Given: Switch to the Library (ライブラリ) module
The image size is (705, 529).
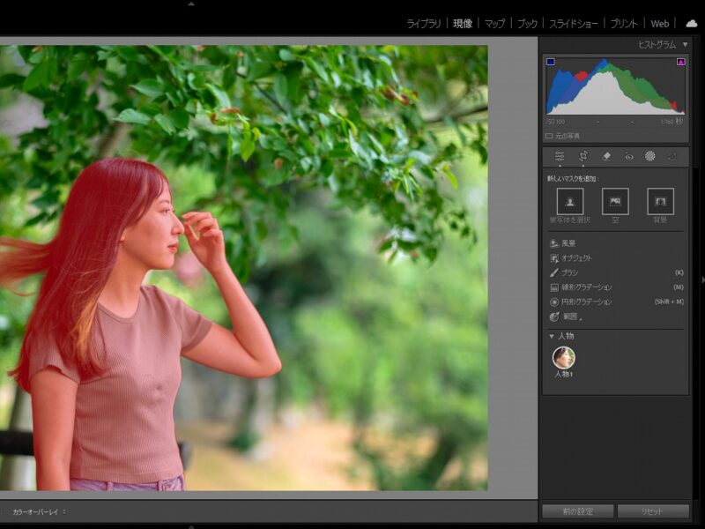Looking at the screenshot, I should pyautogui.click(x=424, y=24).
